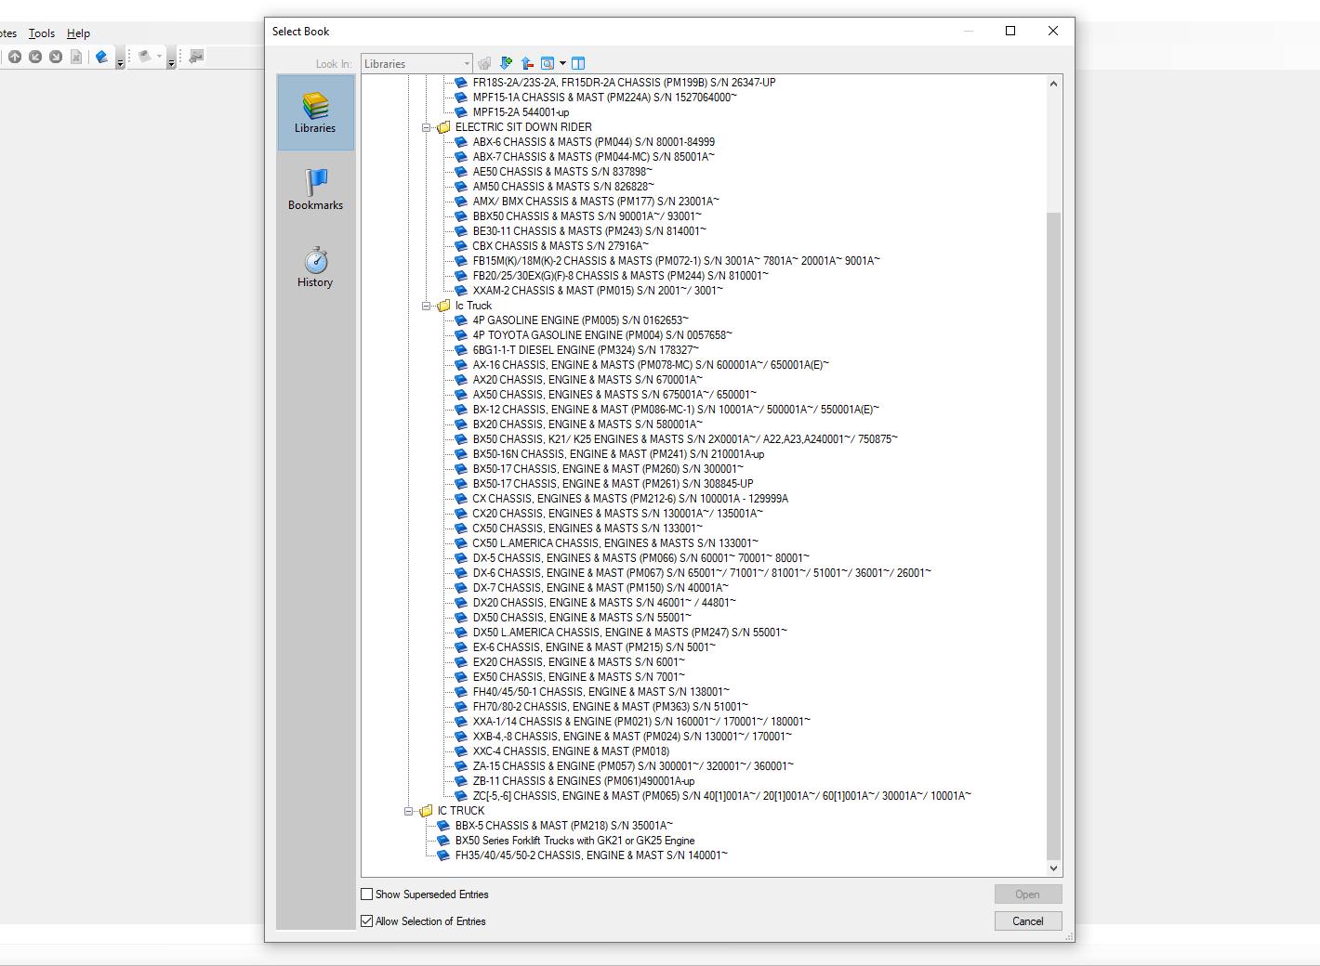Select the IC TRUCK bottom folder icon

click(x=426, y=811)
